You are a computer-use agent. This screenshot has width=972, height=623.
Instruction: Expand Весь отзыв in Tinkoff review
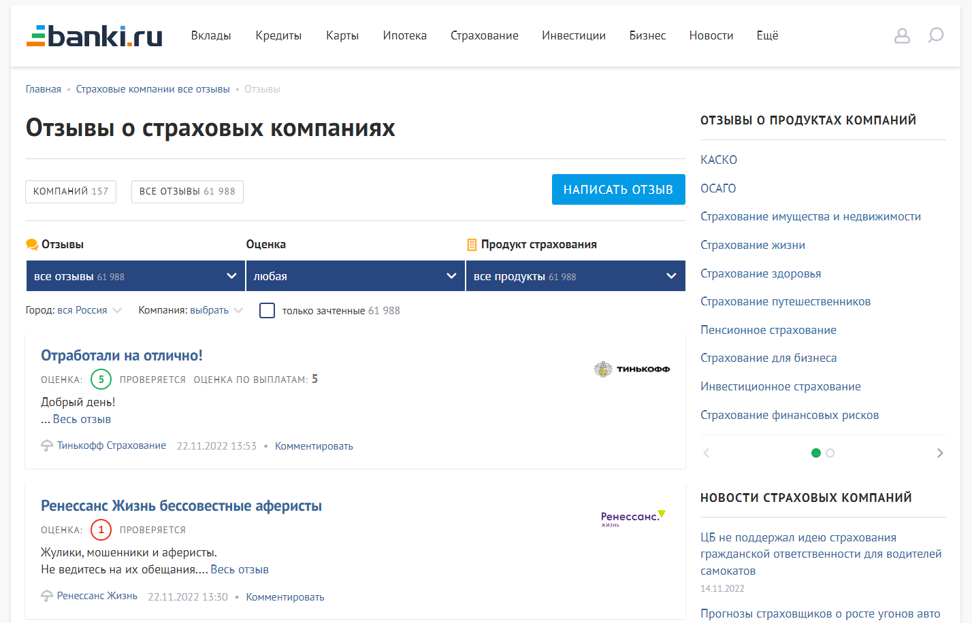tap(82, 420)
